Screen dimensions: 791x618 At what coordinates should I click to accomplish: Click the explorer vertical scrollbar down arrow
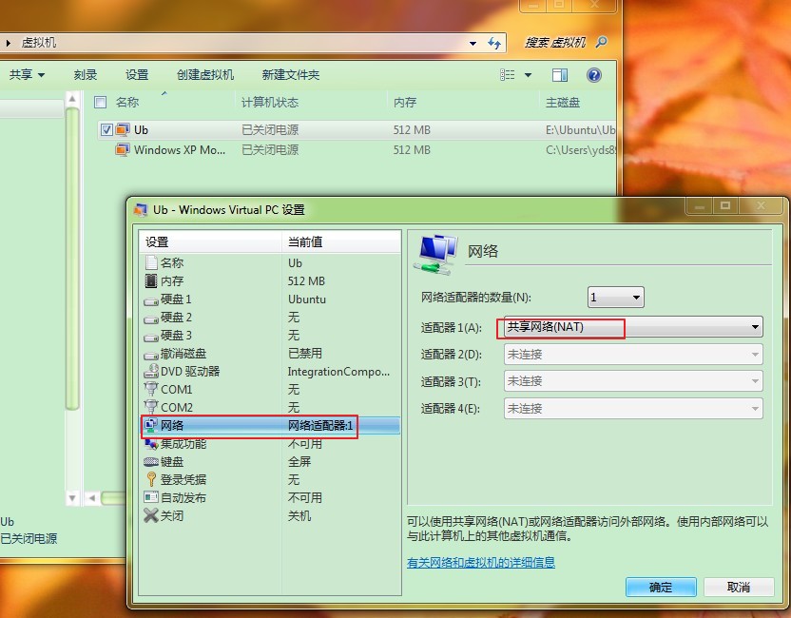[x=72, y=498]
